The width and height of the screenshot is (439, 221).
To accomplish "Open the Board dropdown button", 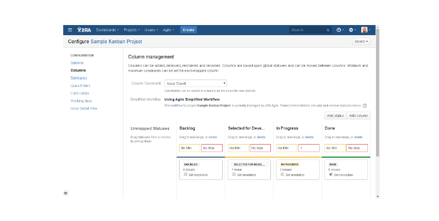I will click(x=361, y=41).
